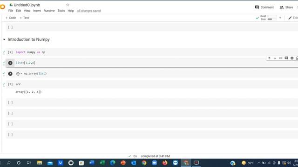The height and width of the screenshot is (167, 298).
Task: Open Google Chrome from the taskbar
Action: (144, 163)
